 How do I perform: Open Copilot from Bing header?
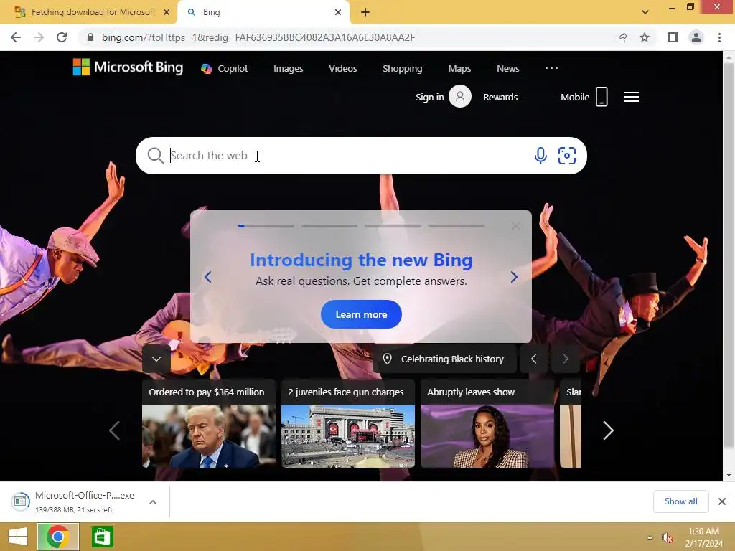pyautogui.click(x=225, y=68)
